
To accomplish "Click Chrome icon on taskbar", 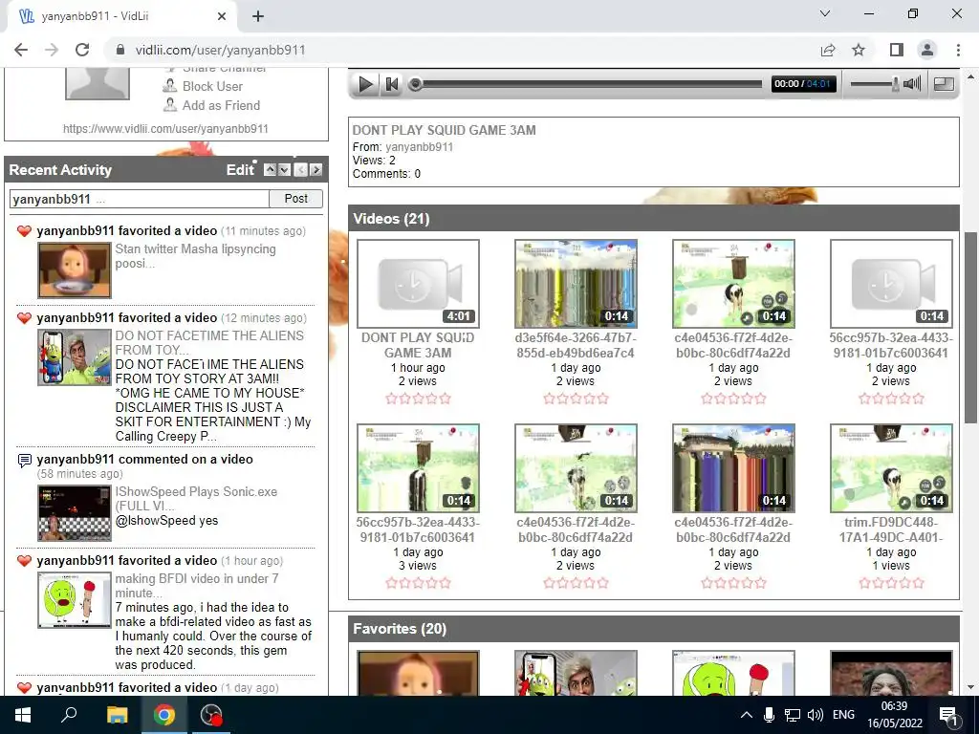I will click(x=164, y=715).
